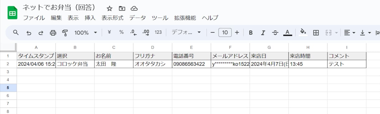Select the 選択 header cell

(x=75, y=56)
